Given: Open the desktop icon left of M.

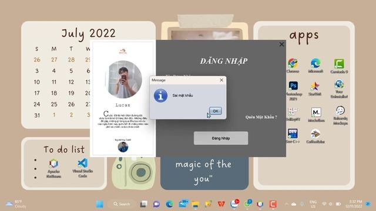Looking at the screenshot, I should pos(293,114).
